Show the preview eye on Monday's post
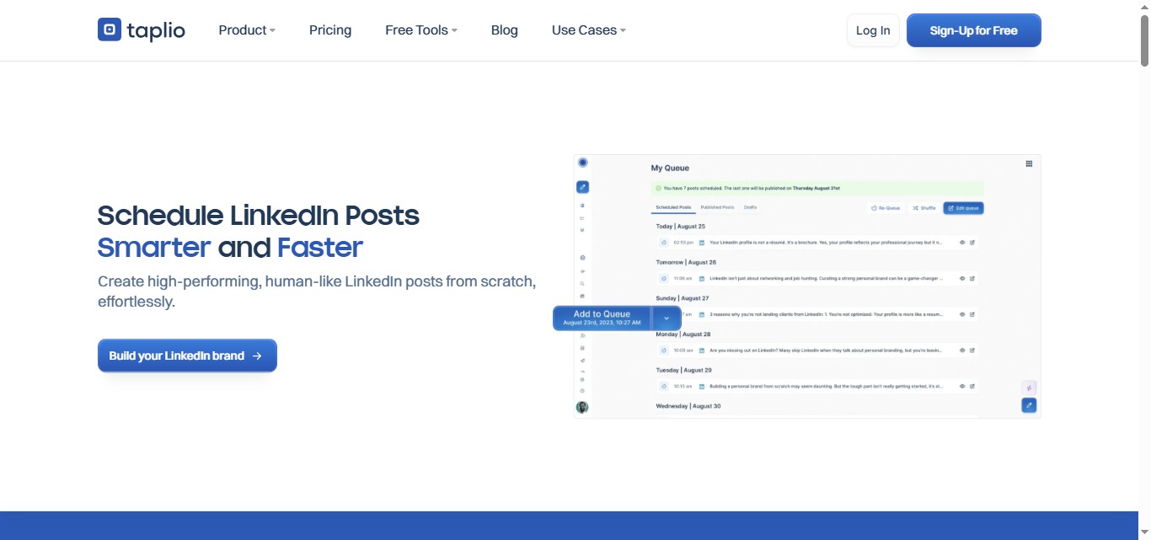This screenshot has width=1151, height=540. tap(961, 350)
